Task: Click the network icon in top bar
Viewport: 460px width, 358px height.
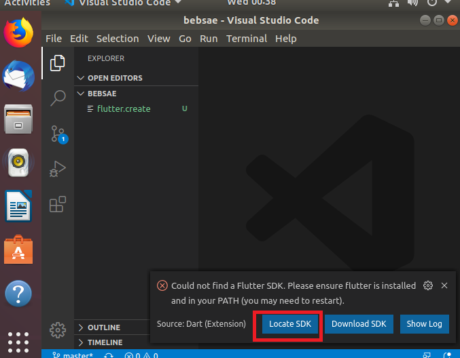Action: (x=393, y=3)
